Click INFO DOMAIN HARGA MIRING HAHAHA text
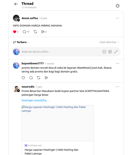Viewport: 140px width, 155px height. click(x=38, y=26)
